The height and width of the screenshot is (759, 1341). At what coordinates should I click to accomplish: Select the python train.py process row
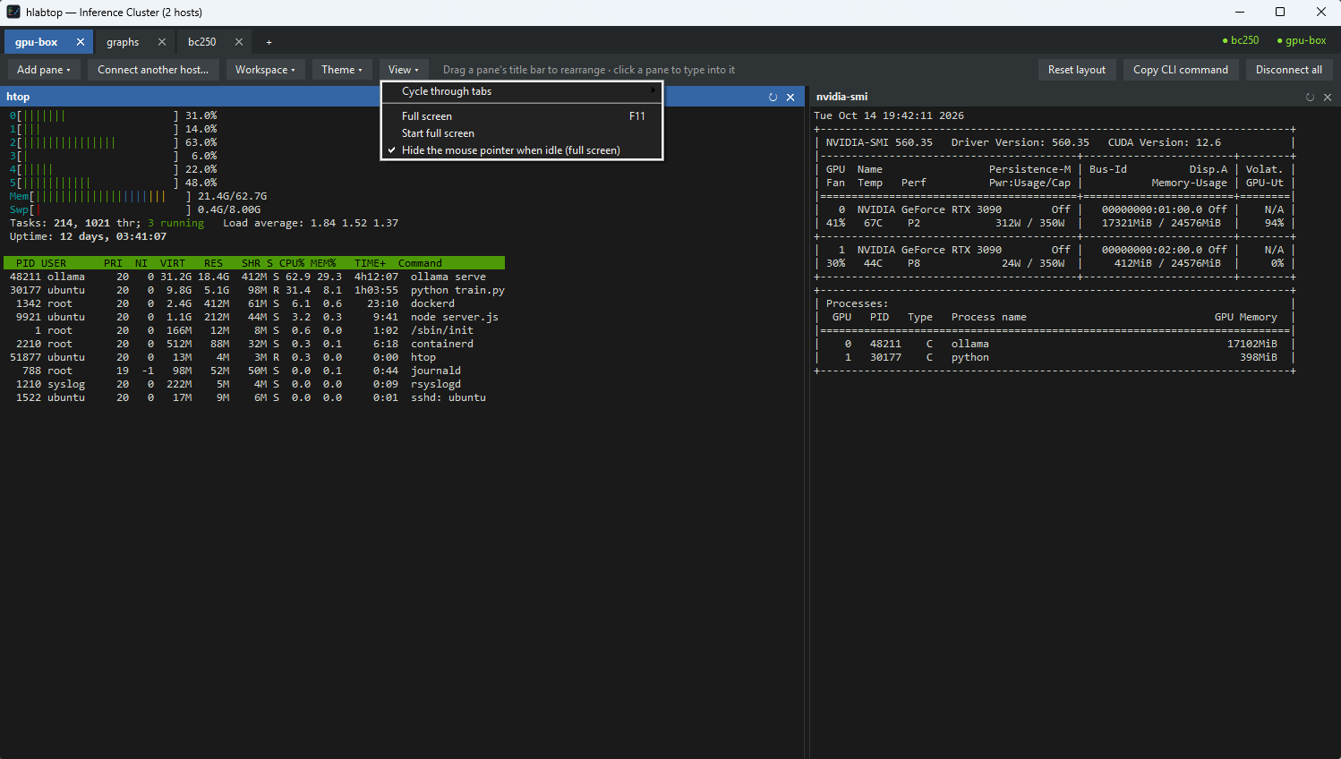pyautogui.click(x=254, y=290)
